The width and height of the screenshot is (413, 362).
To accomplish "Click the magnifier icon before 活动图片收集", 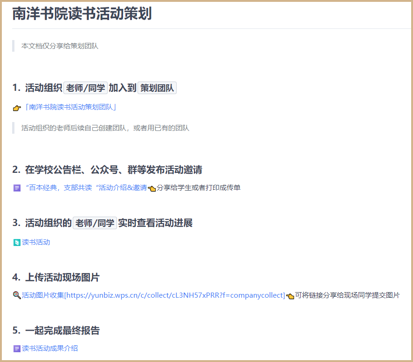I will point(17,295).
